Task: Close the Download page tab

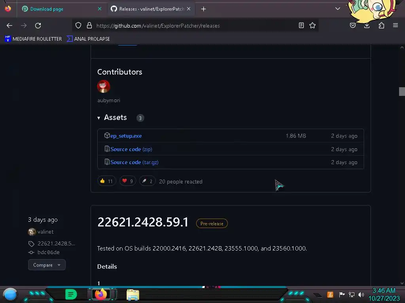Action: point(100,9)
